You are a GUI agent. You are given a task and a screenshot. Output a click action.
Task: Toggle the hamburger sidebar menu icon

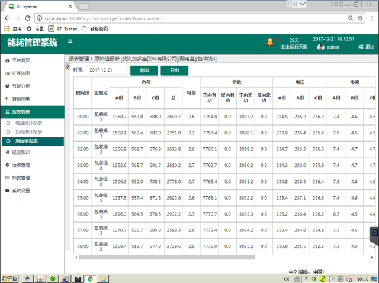click(x=70, y=41)
